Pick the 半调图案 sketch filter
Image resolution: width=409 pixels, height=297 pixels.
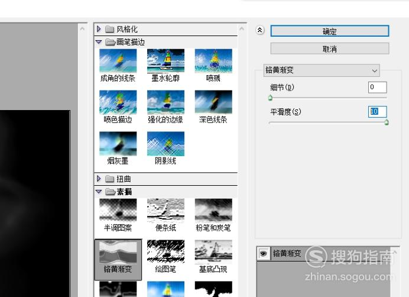point(118,210)
